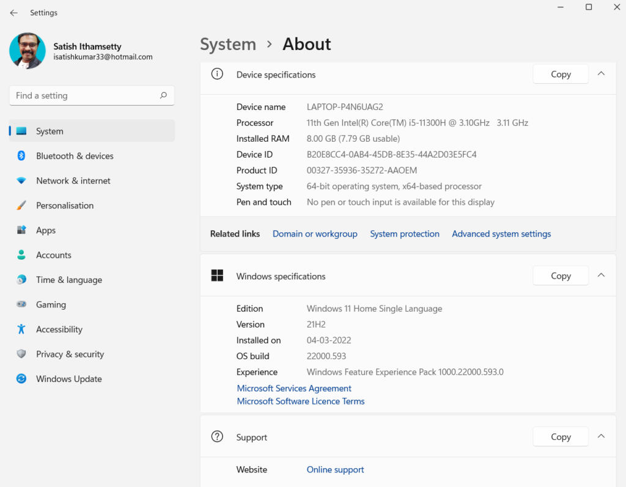The width and height of the screenshot is (626, 487).
Task: Open Gaming settings from sidebar
Action: 92,304
